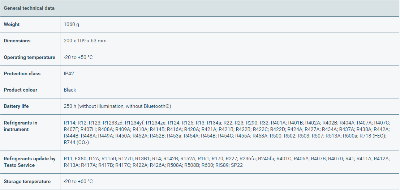Viewport: 400px width, 190px height.
Task: Click the Protection class label
Action: pos(22,73)
